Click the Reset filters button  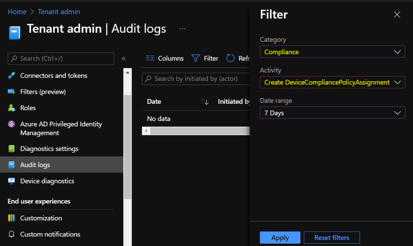click(x=332, y=238)
